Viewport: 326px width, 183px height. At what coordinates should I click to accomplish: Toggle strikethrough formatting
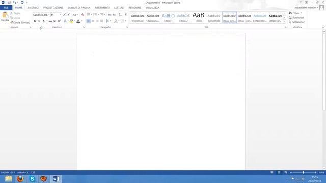coord(50,21)
